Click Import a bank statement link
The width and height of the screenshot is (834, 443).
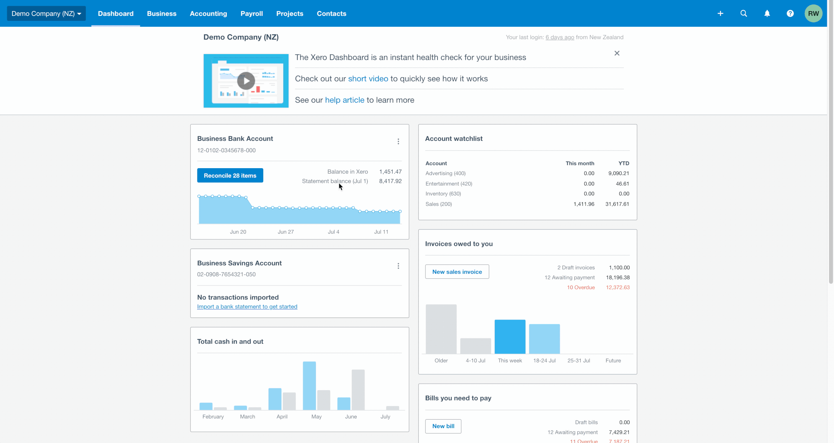(247, 307)
